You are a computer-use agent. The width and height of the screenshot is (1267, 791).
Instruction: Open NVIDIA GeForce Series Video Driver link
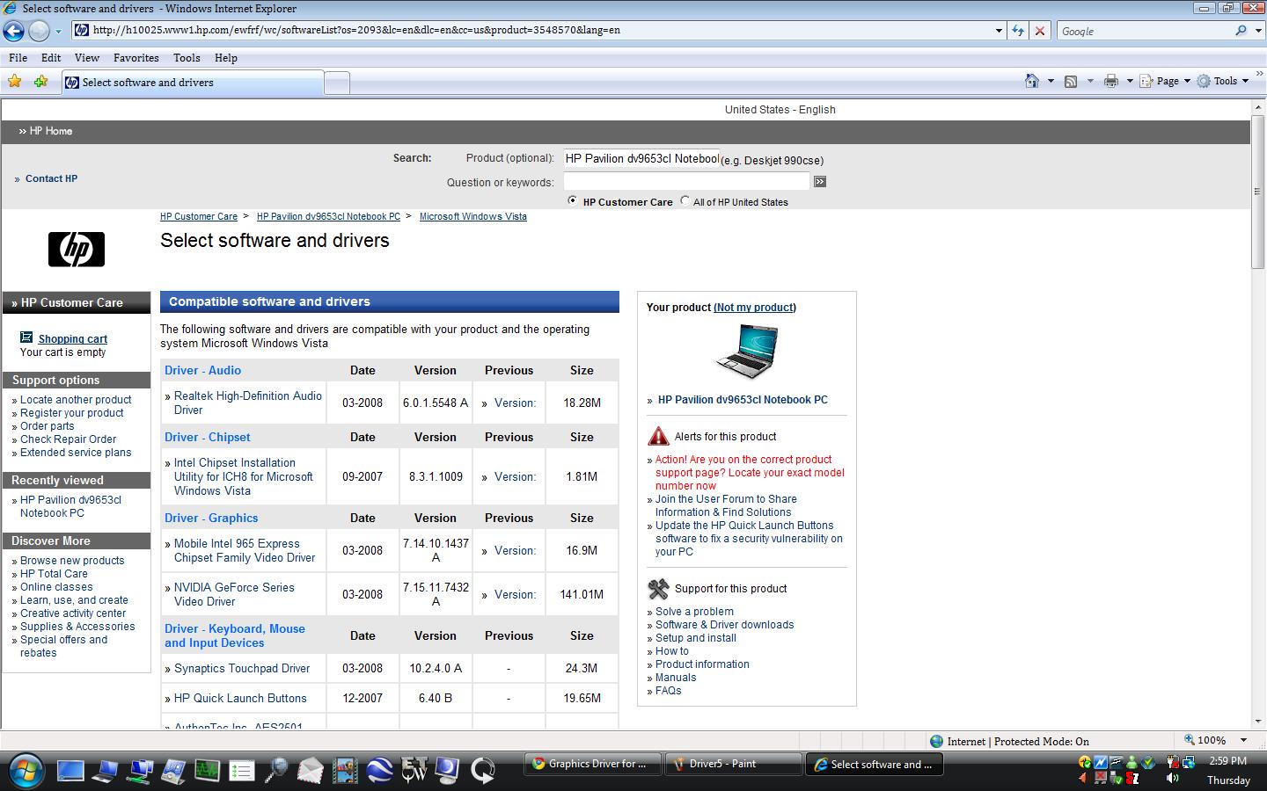coord(234,594)
